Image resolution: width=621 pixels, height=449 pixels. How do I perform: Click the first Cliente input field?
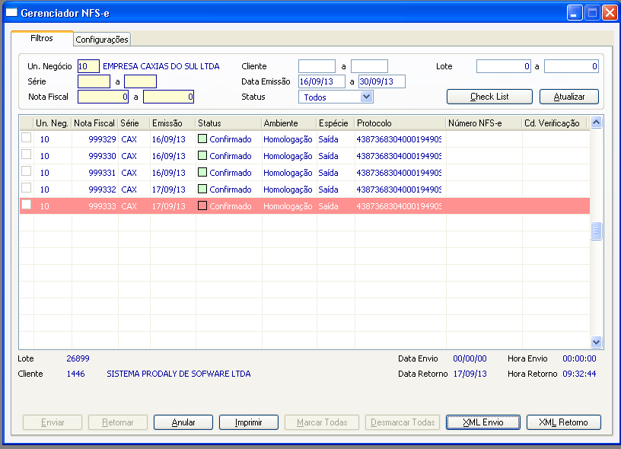pyautogui.click(x=317, y=66)
